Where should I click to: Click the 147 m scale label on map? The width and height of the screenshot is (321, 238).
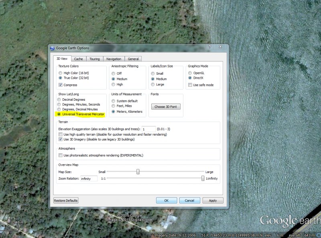(x=18, y=222)
